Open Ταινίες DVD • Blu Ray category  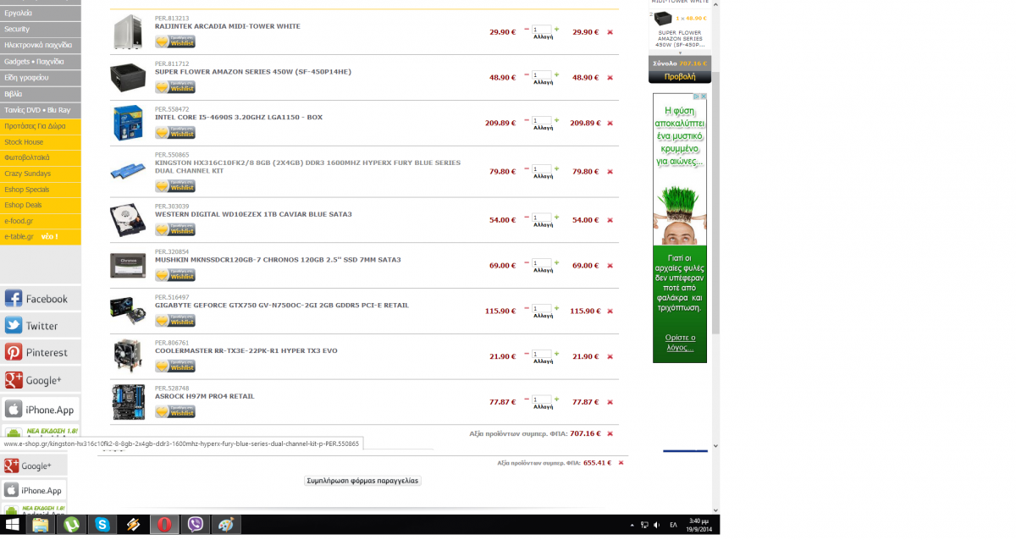[x=41, y=110]
